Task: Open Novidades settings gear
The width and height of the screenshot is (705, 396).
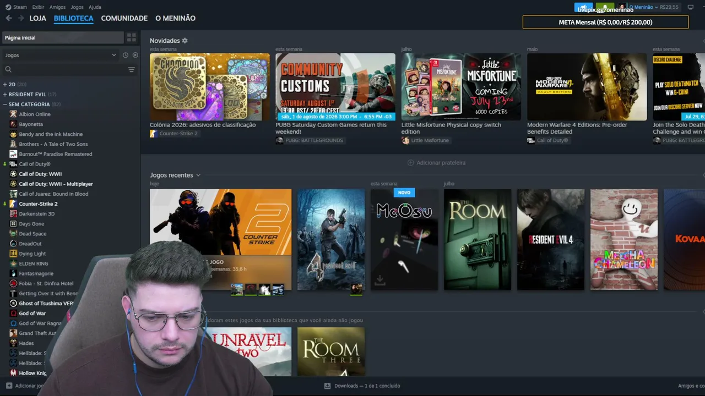Action: tap(185, 41)
